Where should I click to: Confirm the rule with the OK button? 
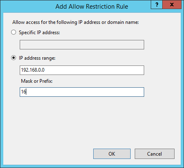click(x=112, y=154)
